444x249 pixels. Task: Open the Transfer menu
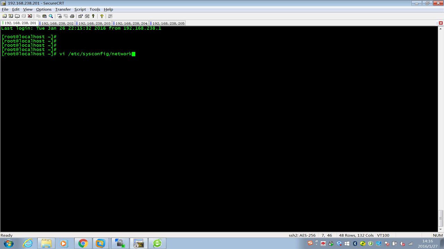(x=63, y=9)
